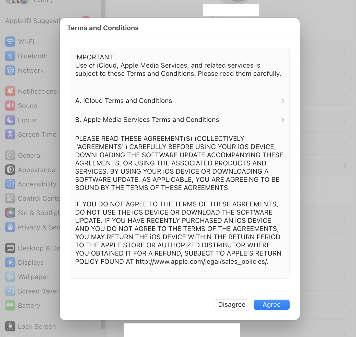Viewport: 356px width, 337px height.
Task: Click the Apple ID Suggestions row
Action: pyautogui.click(x=32, y=21)
